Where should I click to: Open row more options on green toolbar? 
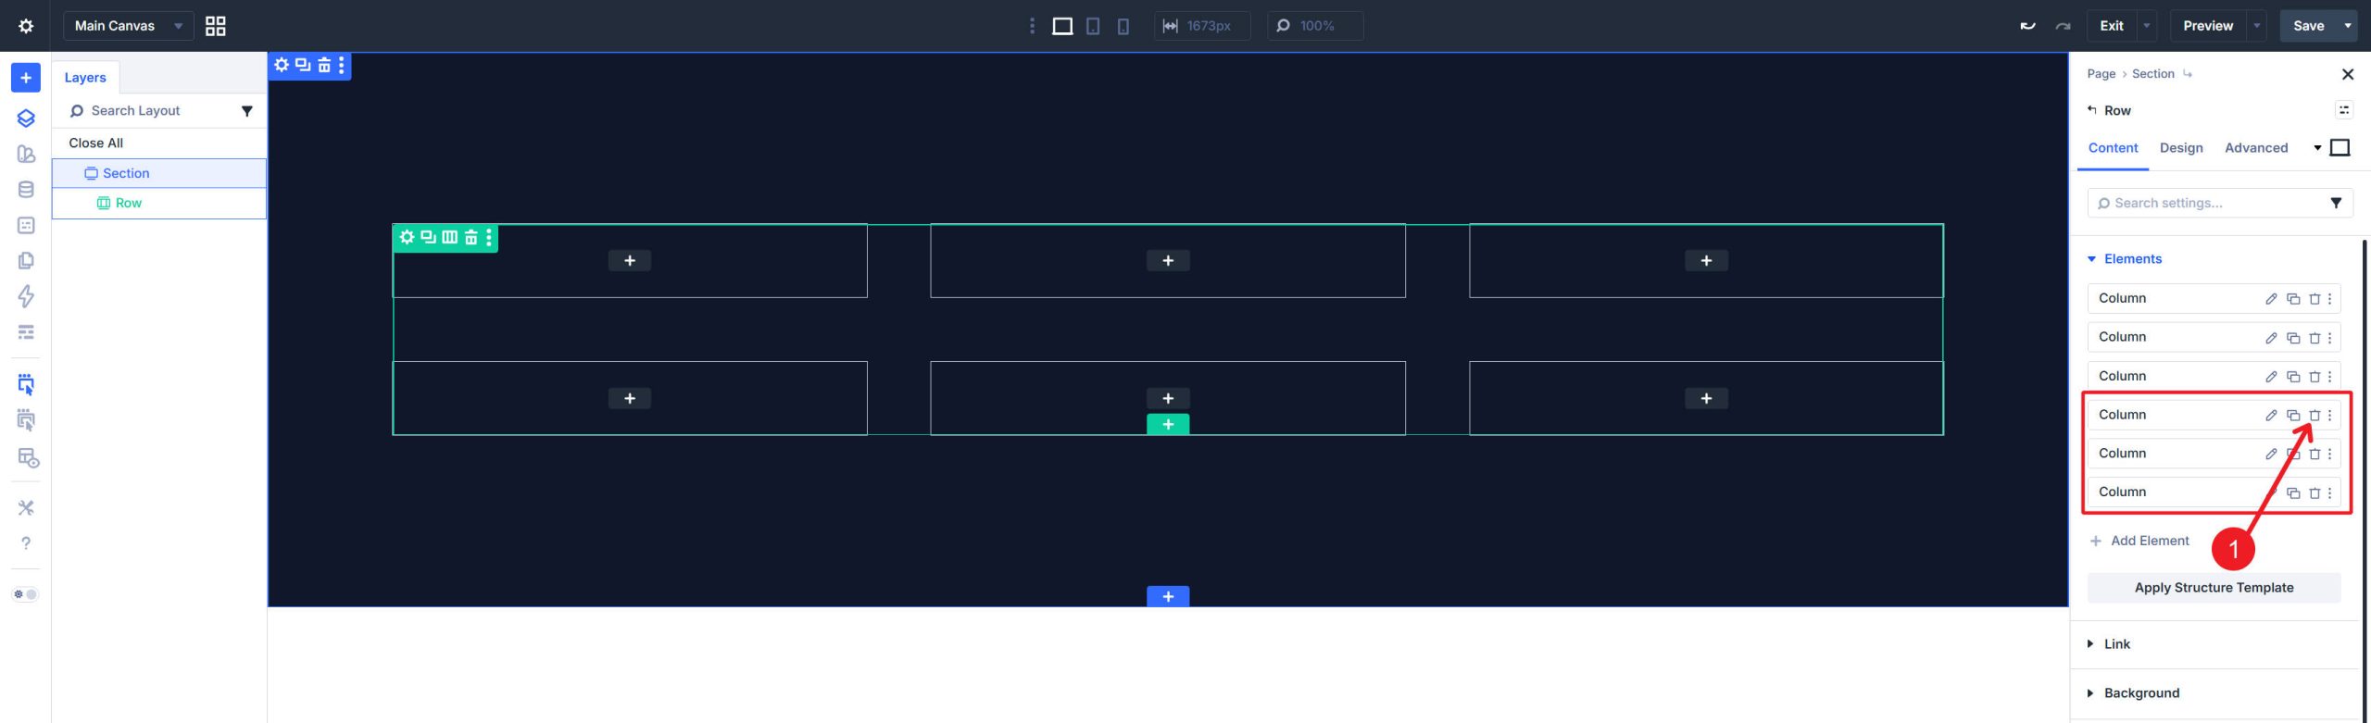(489, 237)
